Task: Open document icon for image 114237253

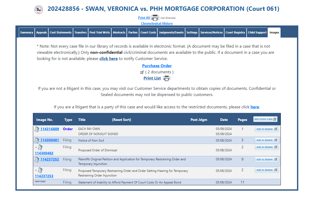Action: [40, 170]
